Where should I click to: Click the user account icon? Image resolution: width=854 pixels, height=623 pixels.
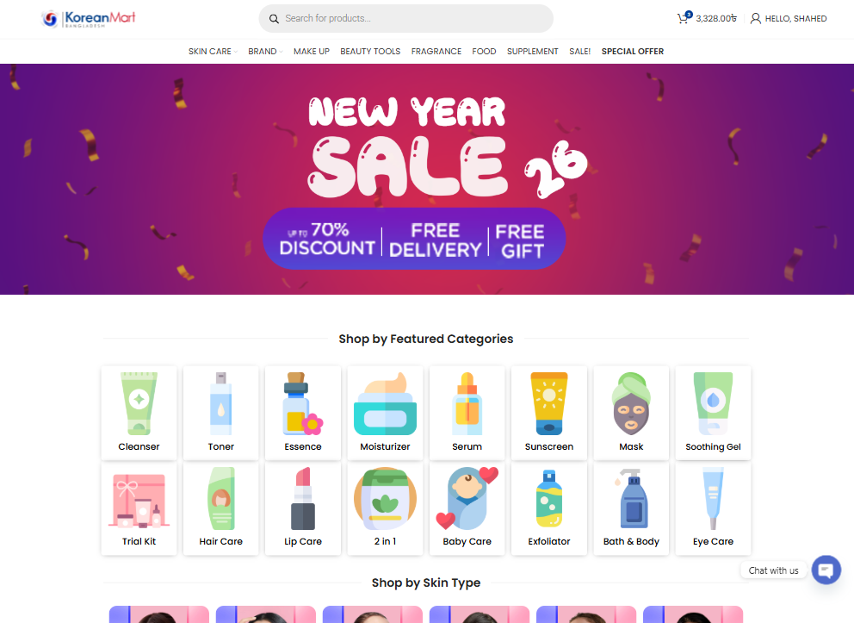tap(755, 19)
